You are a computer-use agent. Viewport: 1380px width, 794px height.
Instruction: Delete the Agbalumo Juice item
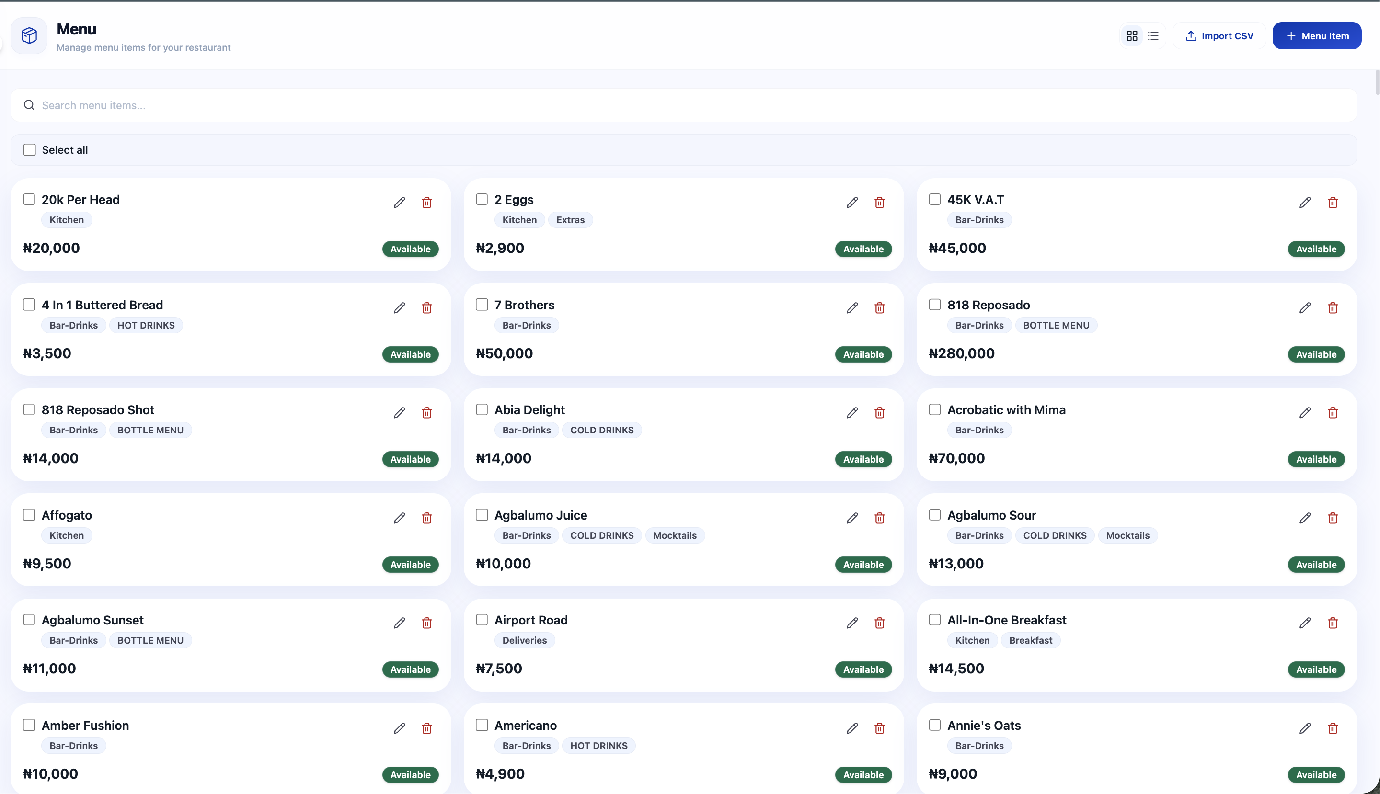(x=880, y=518)
